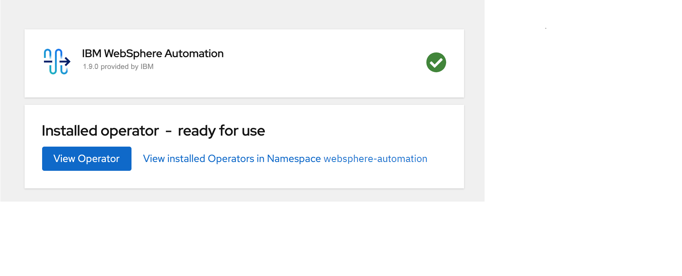Click the green checkmark success icon
Viewport: 682px width, 276px height.
(436, 62)
